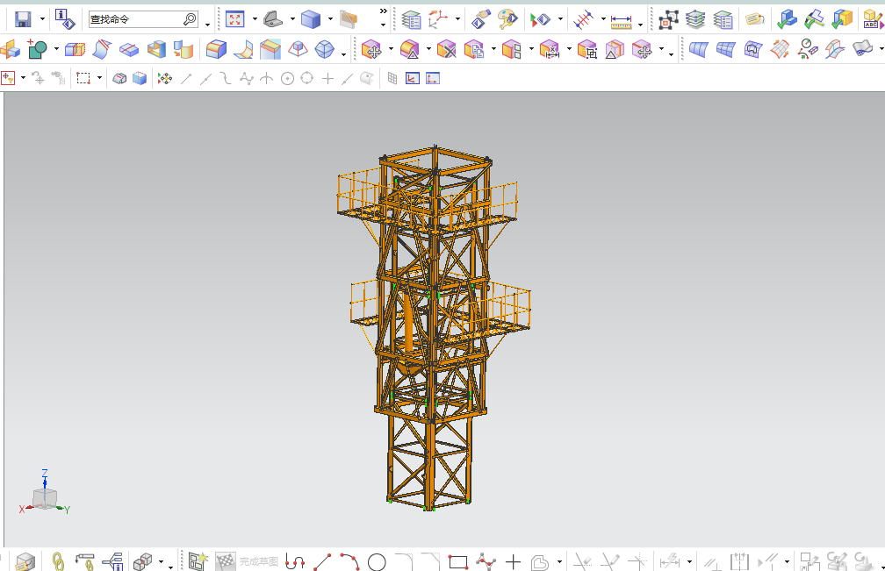Click the trimetric view orientation icon

pyautogui.click(x=273, y=19)
